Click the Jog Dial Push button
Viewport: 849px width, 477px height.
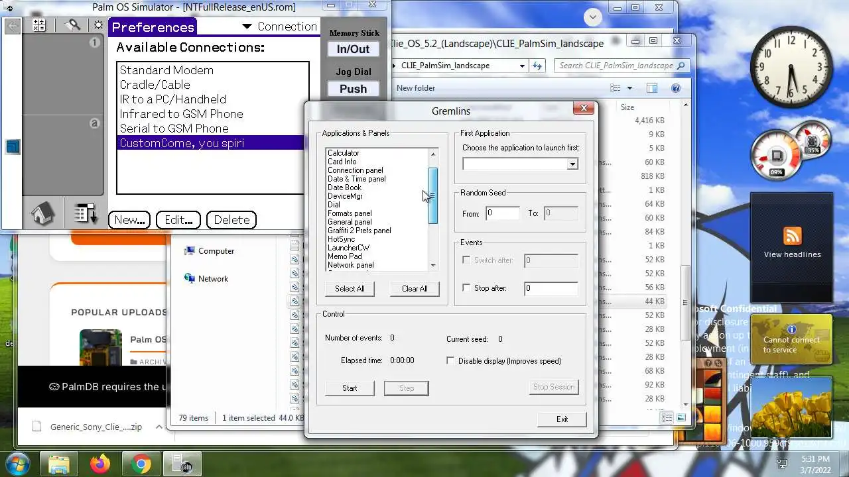353,89
